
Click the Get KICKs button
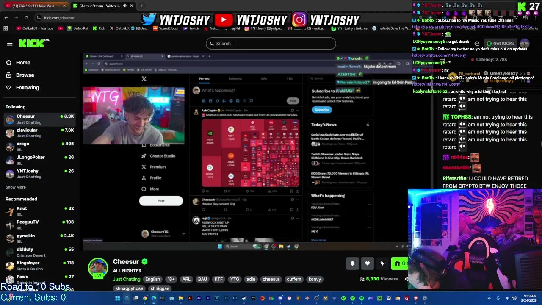coord(500,43)
